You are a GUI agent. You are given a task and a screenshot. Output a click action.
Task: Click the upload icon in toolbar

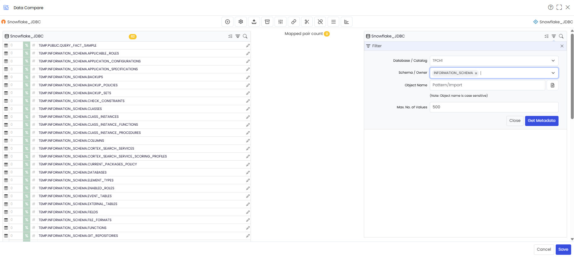click(x=254, y=22)
